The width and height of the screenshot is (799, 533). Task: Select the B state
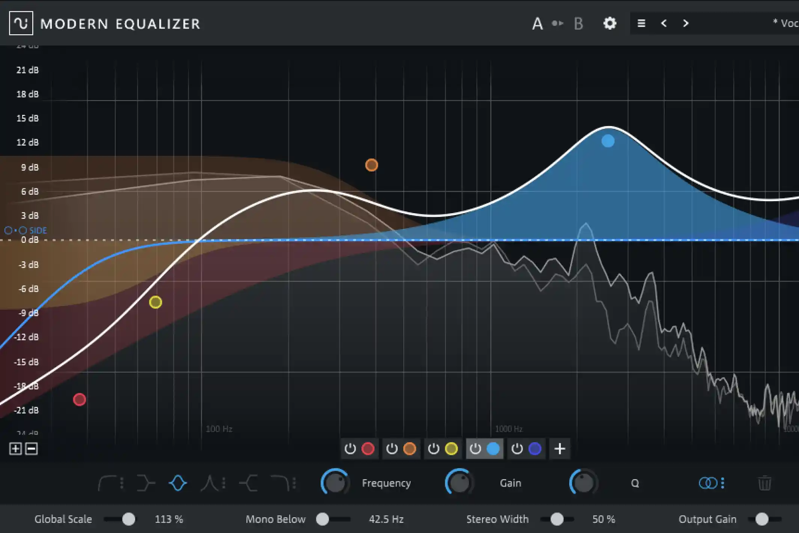pyautogui.click(x=579, y=24)
